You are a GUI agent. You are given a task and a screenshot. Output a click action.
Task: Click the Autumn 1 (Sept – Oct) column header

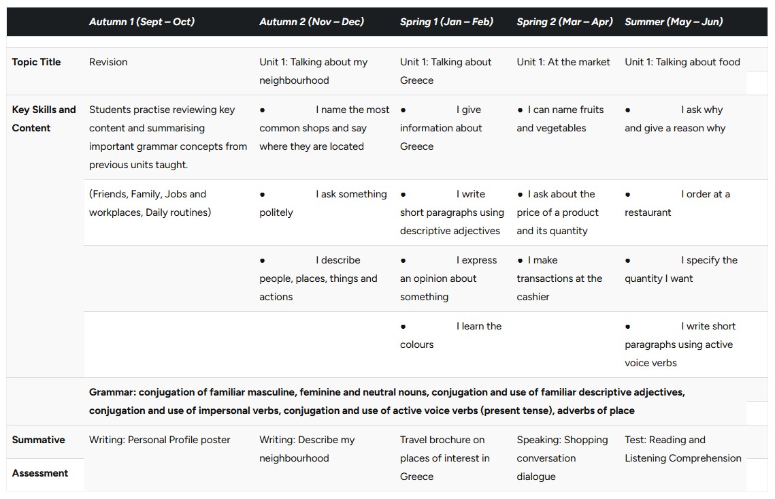point(142,22)
